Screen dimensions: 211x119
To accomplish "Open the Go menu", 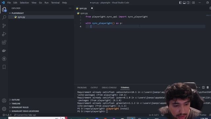I will pyautogui.click(x=40, y=3).
